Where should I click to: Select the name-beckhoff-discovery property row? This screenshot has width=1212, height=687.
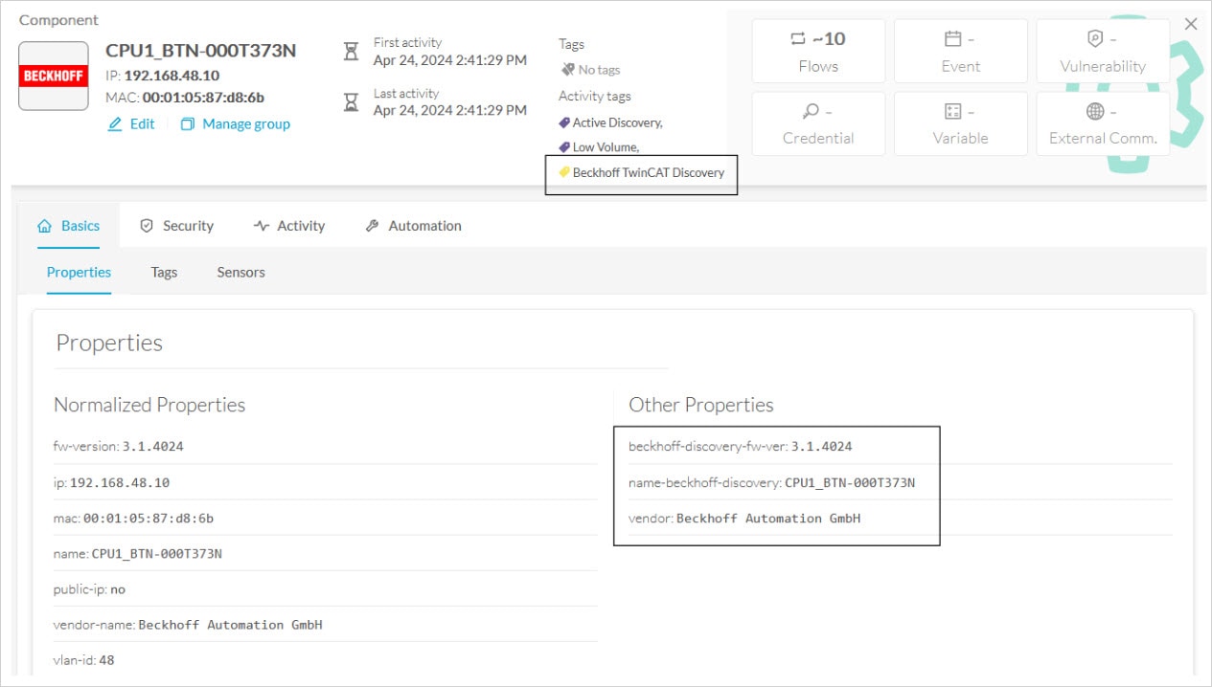[x=901, y=482]
